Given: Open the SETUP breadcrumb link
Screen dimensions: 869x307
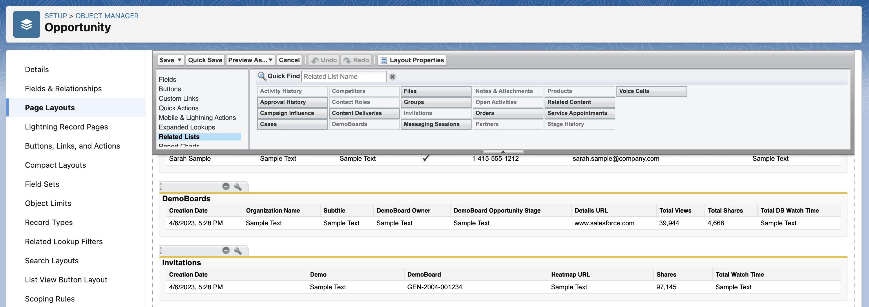Looking at the screenshot, I should click(56, 16).
